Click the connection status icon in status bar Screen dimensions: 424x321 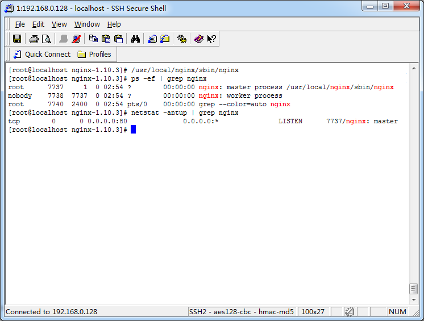(350, 312)
